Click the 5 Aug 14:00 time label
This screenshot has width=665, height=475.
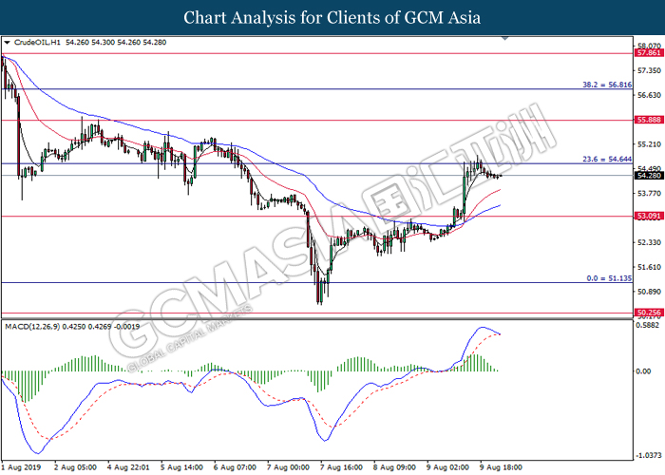(182, 467)
